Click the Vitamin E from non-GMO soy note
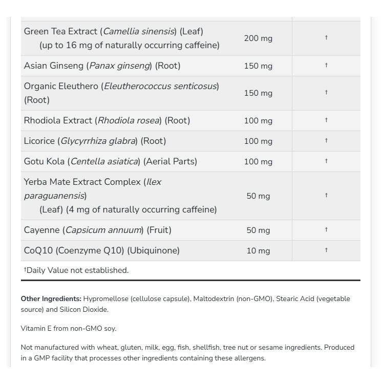Screen dimensions: 384x384 click(69, 328)
